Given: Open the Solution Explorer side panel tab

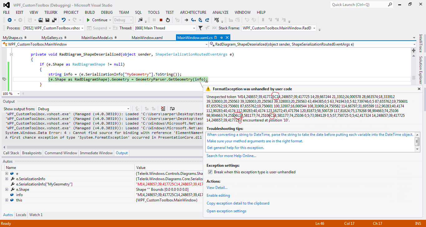Looking at the screenshot, I should pos(421,70).
